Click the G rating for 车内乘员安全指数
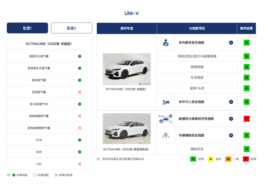The image size is (268, 185). [x=247, y=43]
